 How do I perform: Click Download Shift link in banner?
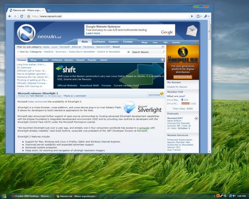coord(89,85)
